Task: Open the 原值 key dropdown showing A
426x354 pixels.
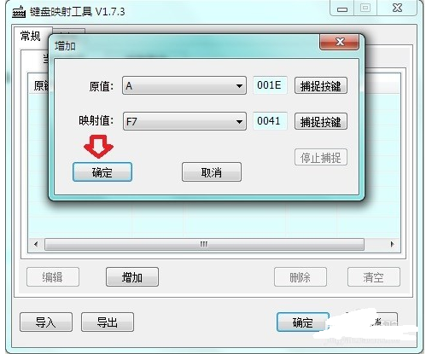Action: [x=184, y=85]
